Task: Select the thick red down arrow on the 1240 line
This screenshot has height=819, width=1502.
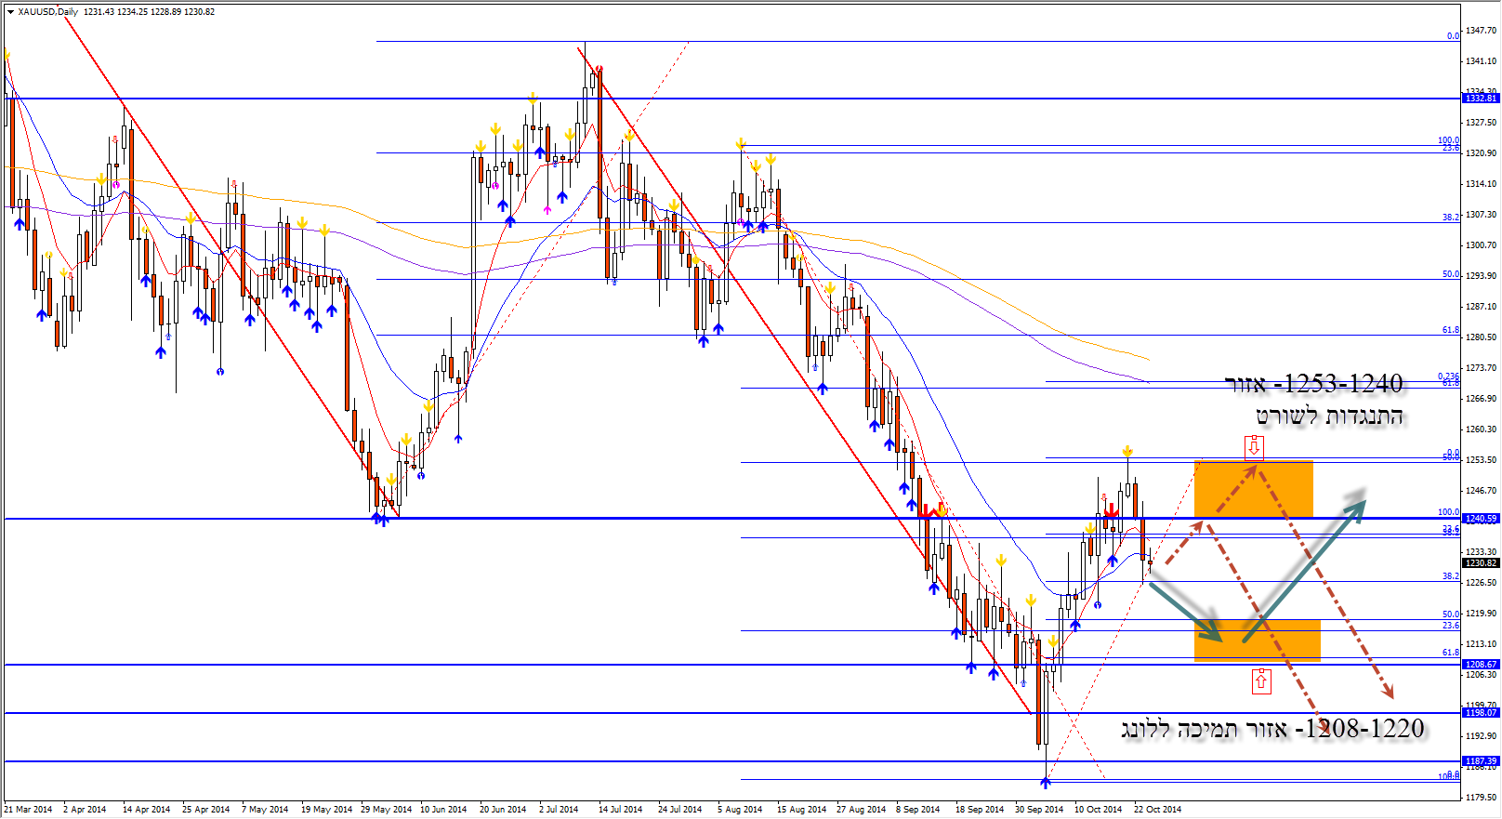Action: click(x=1110, y=509)
